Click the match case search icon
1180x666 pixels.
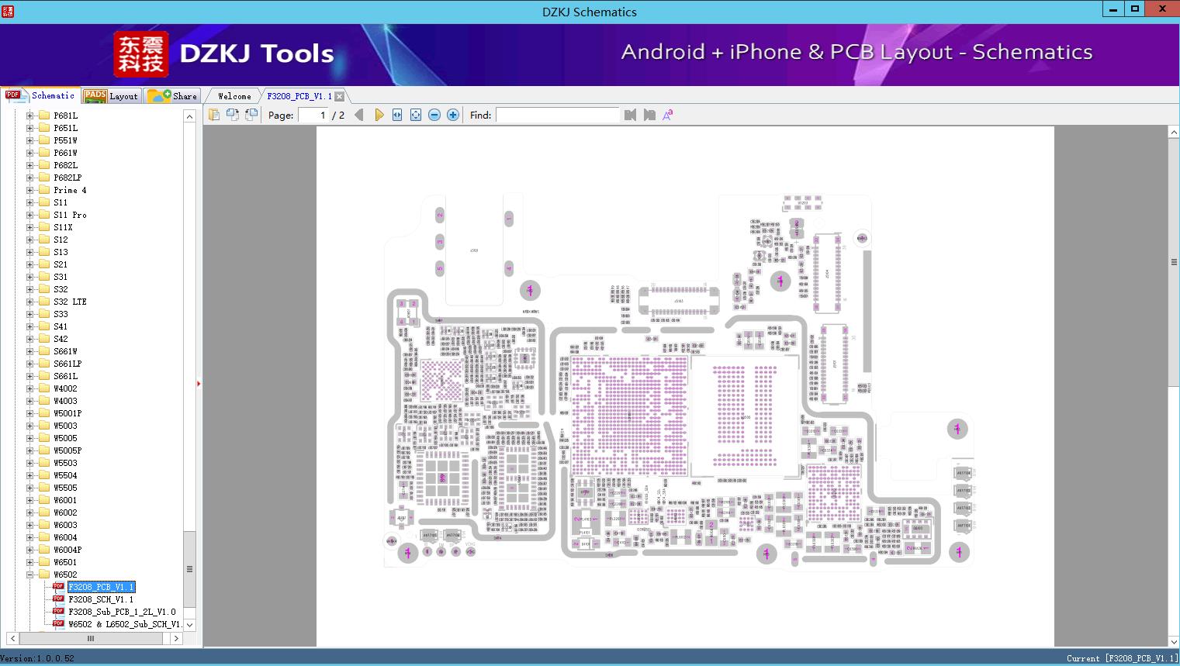click(667, 115)
